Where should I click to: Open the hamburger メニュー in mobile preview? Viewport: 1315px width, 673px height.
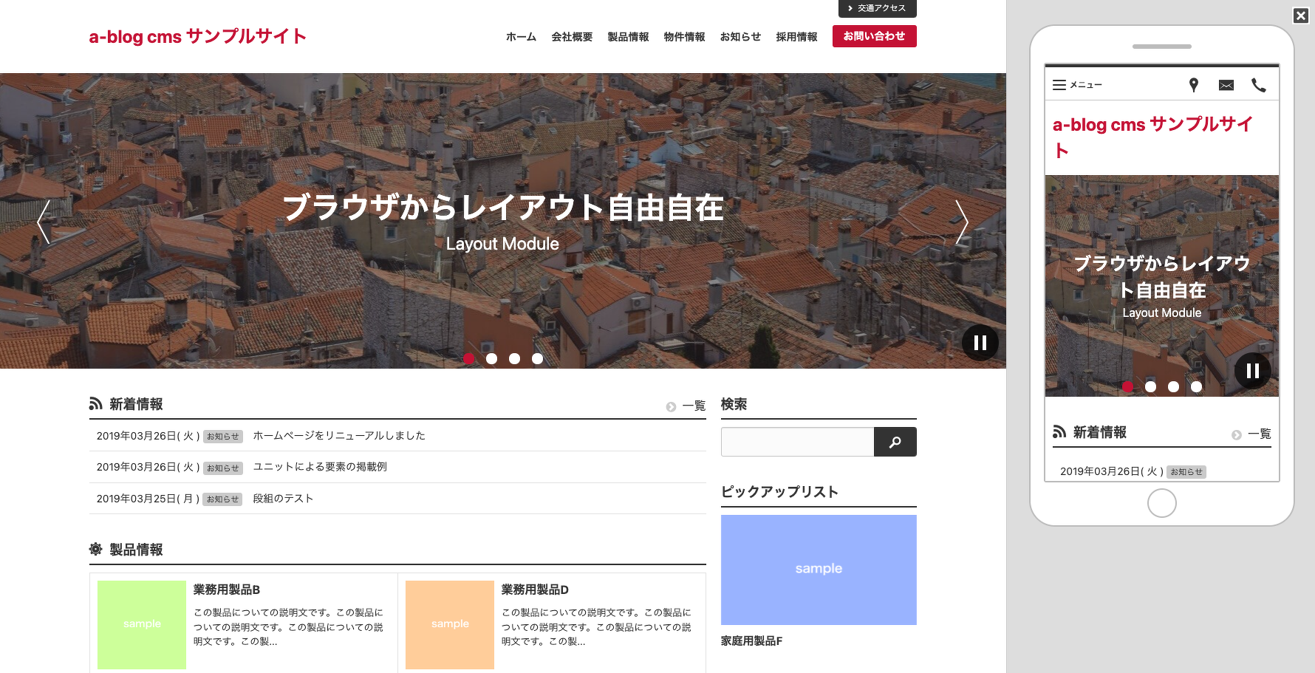tap(1077, 85)
